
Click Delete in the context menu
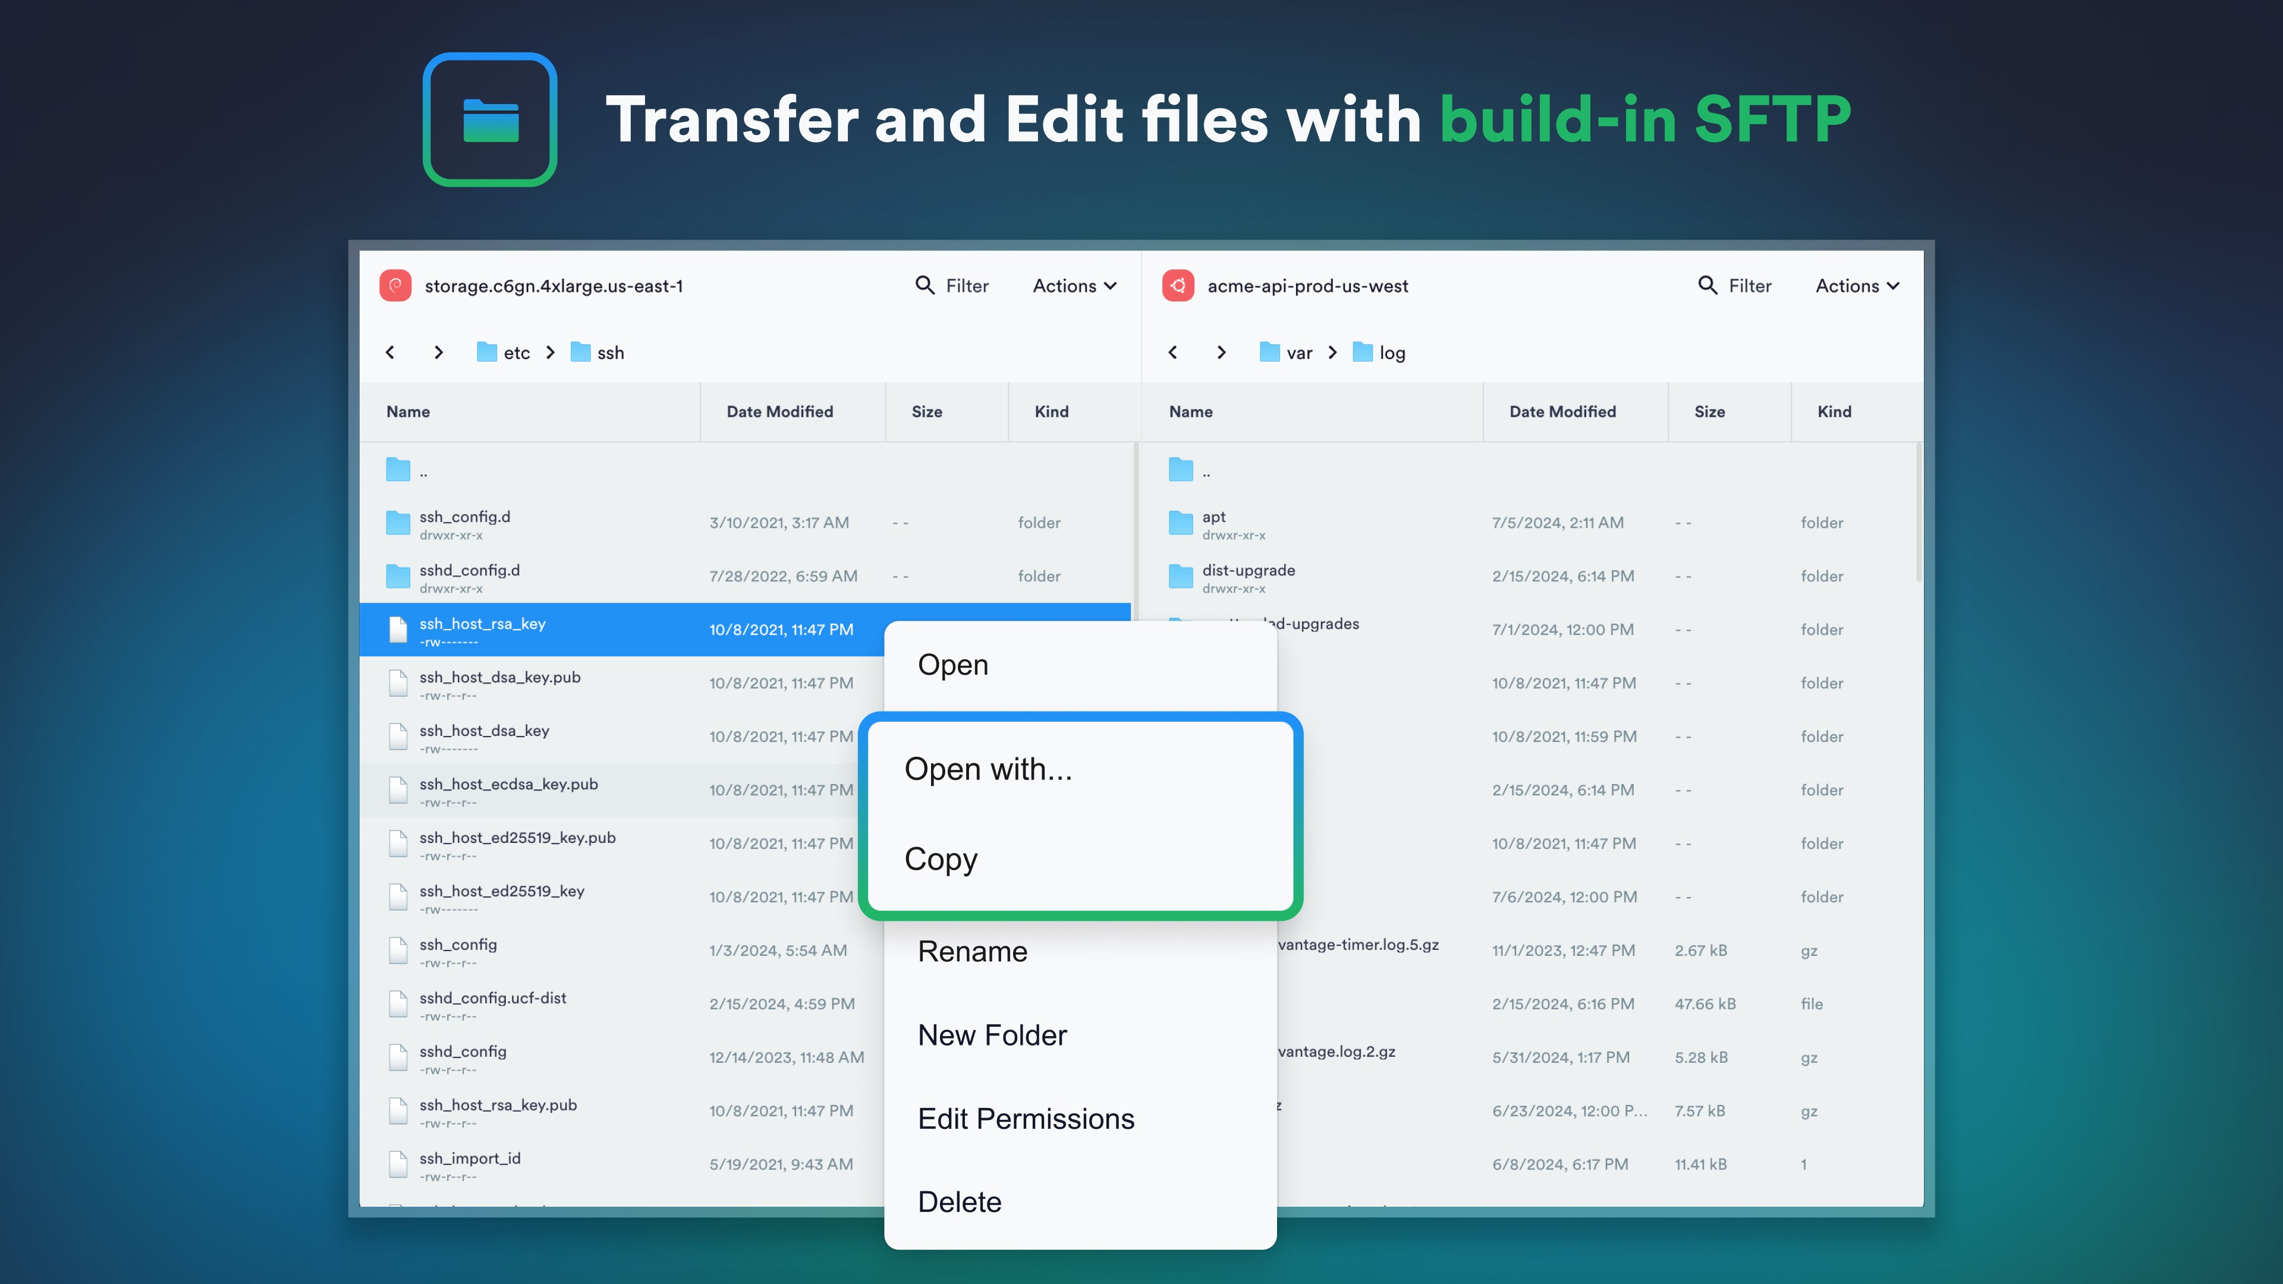[x=959, y=1201]
